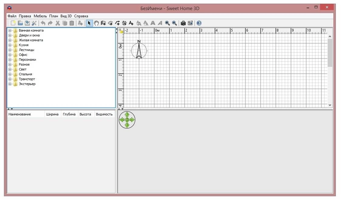The width and height of the screenshot is (341, 202).
Task: Sort furniture by Ширина column
Action: point(52,115)
